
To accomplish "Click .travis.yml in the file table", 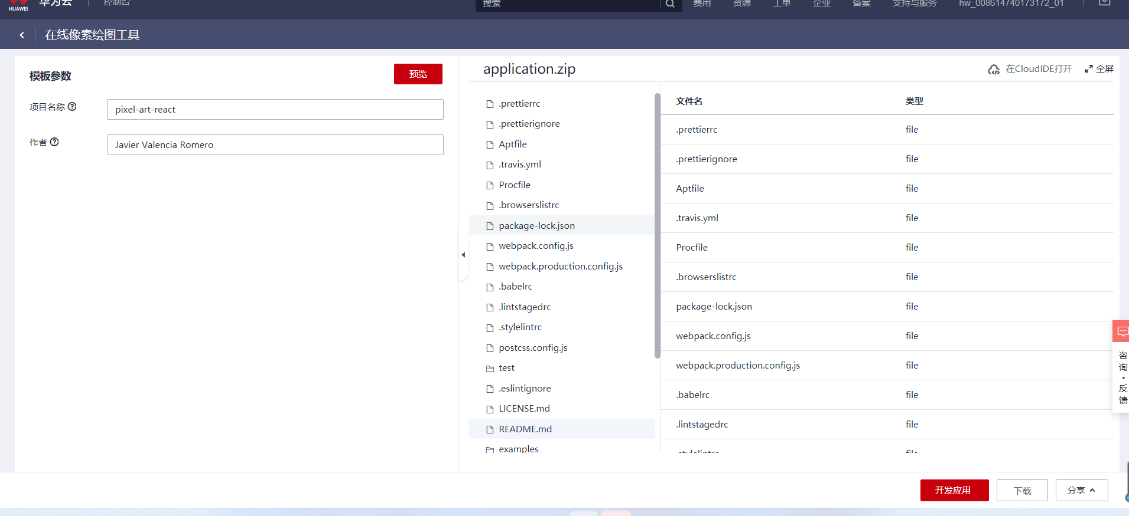I will (x=697, y=218).
